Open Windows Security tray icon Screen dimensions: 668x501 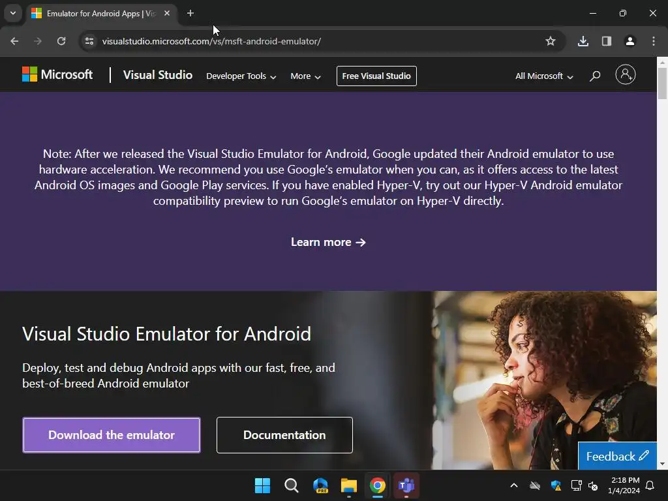point(556,485)
